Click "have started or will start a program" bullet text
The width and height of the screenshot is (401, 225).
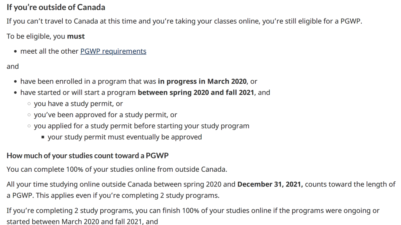[x=78, y=92]
